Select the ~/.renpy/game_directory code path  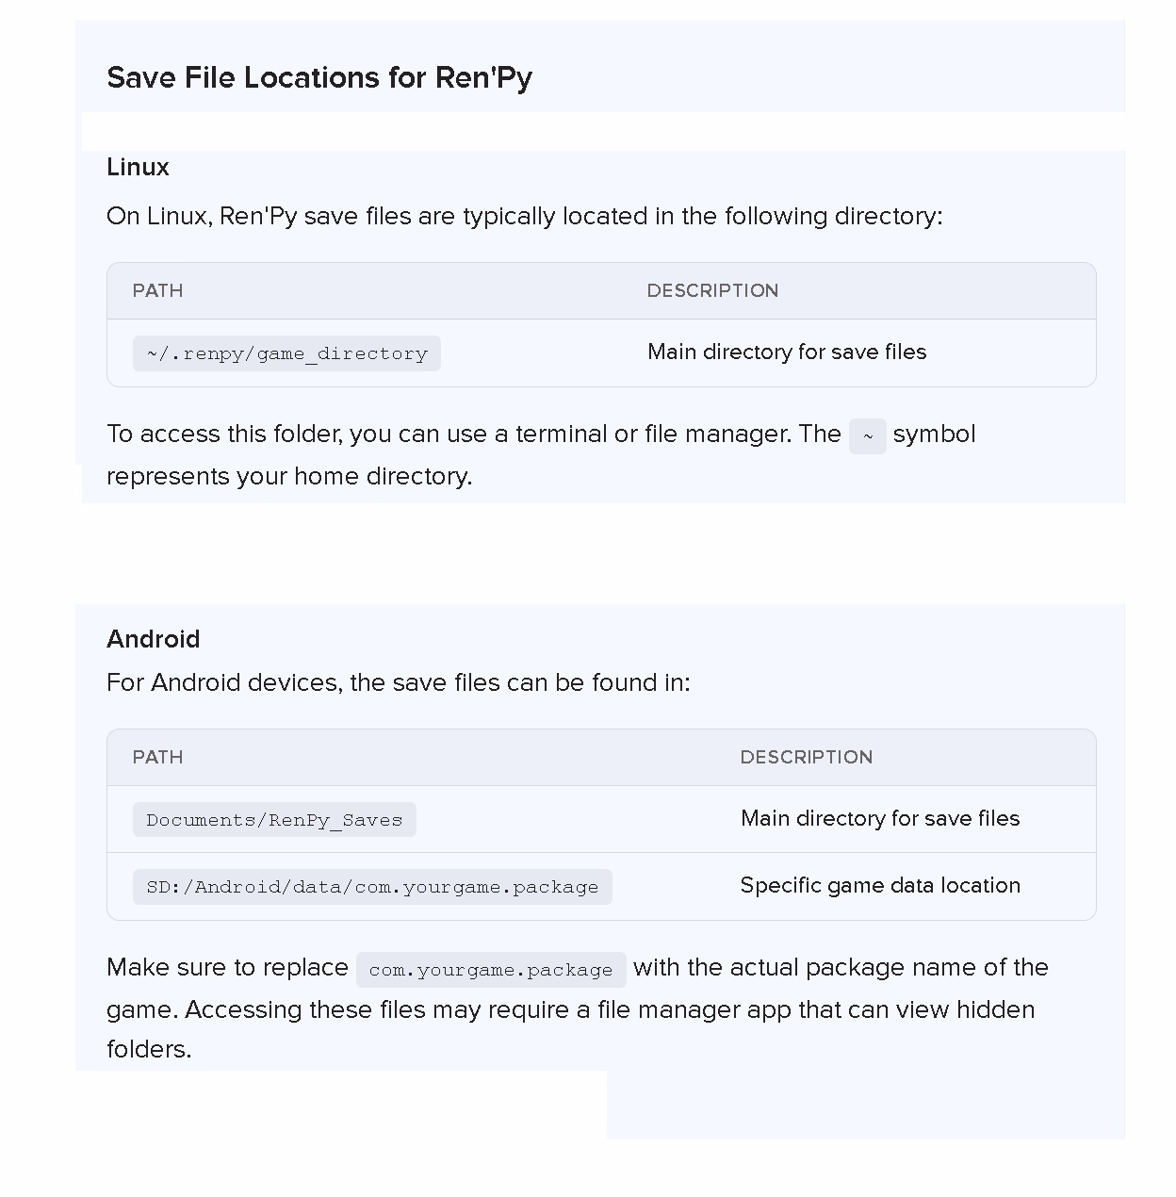coord(286,353)
